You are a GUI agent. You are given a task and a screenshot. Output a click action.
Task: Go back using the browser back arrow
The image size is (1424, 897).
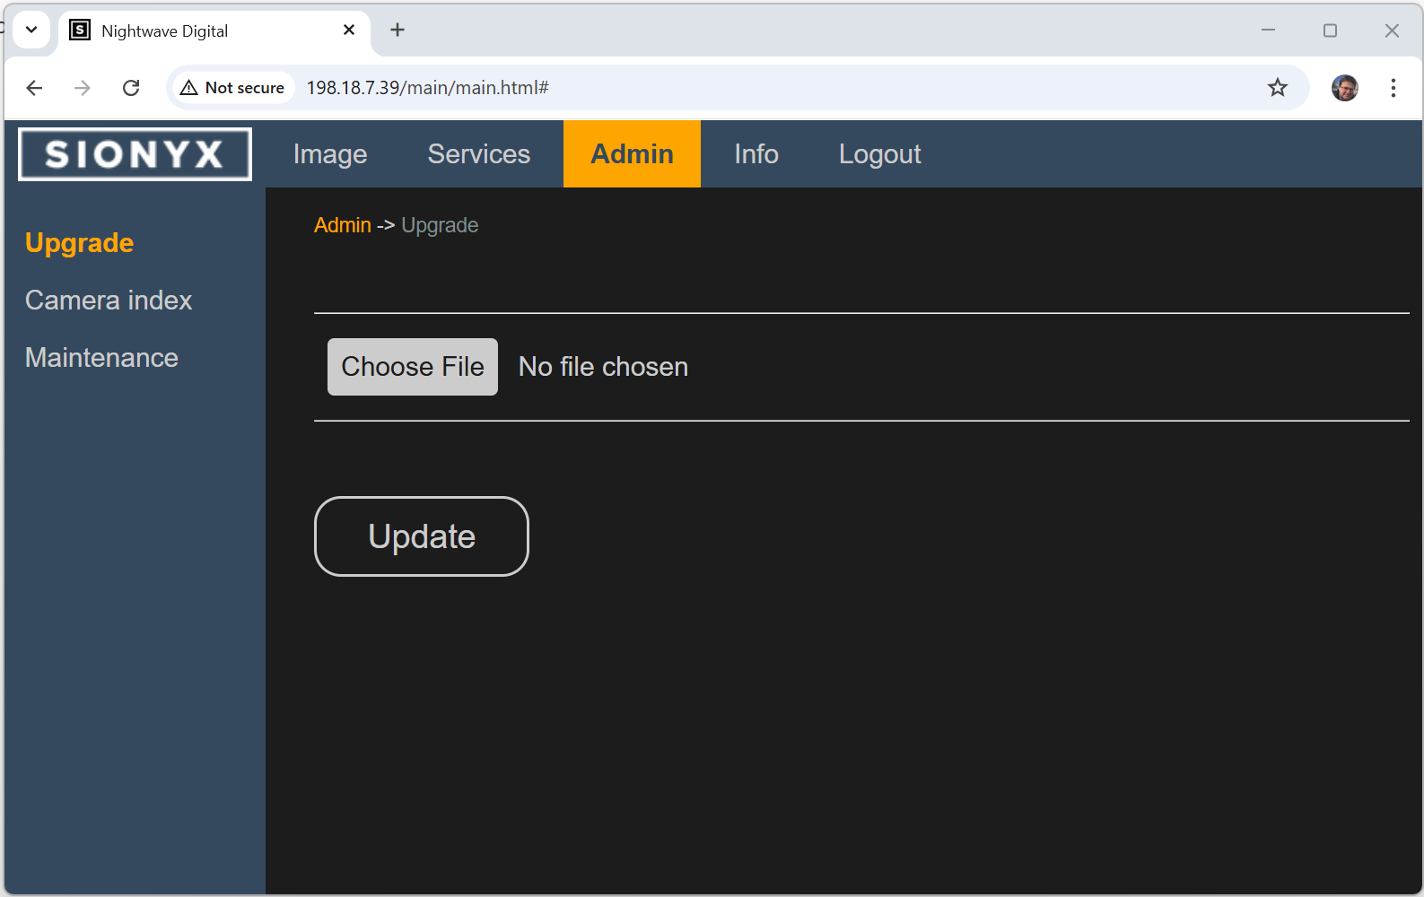(34, 88)
